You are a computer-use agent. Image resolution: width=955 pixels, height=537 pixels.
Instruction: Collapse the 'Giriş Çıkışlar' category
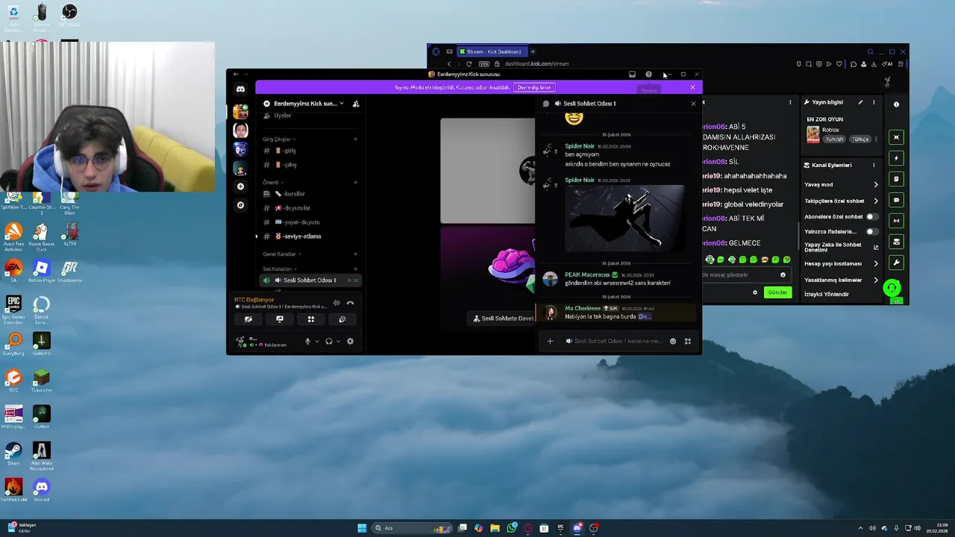pos(279,139)
